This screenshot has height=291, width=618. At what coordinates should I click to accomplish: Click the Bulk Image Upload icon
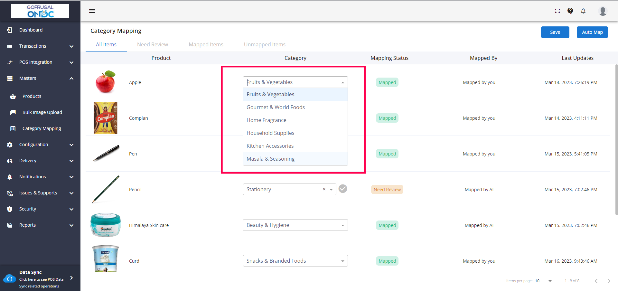tap(13, 113)
